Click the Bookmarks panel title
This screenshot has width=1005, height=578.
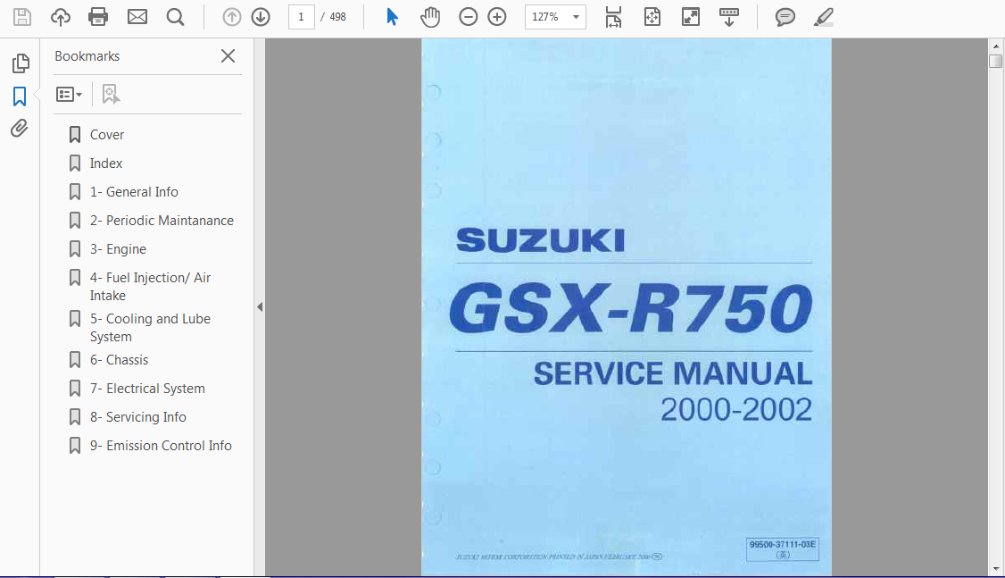[x=87, y=55]
